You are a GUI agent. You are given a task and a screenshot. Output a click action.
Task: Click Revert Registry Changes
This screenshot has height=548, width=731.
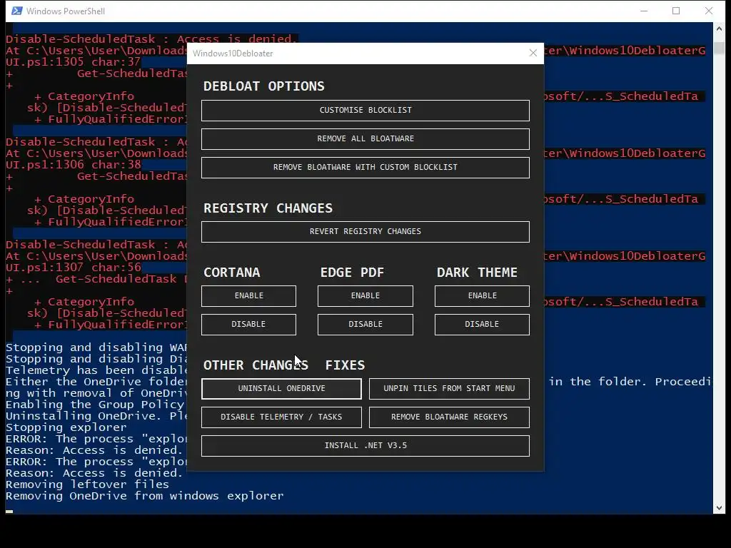365,232
